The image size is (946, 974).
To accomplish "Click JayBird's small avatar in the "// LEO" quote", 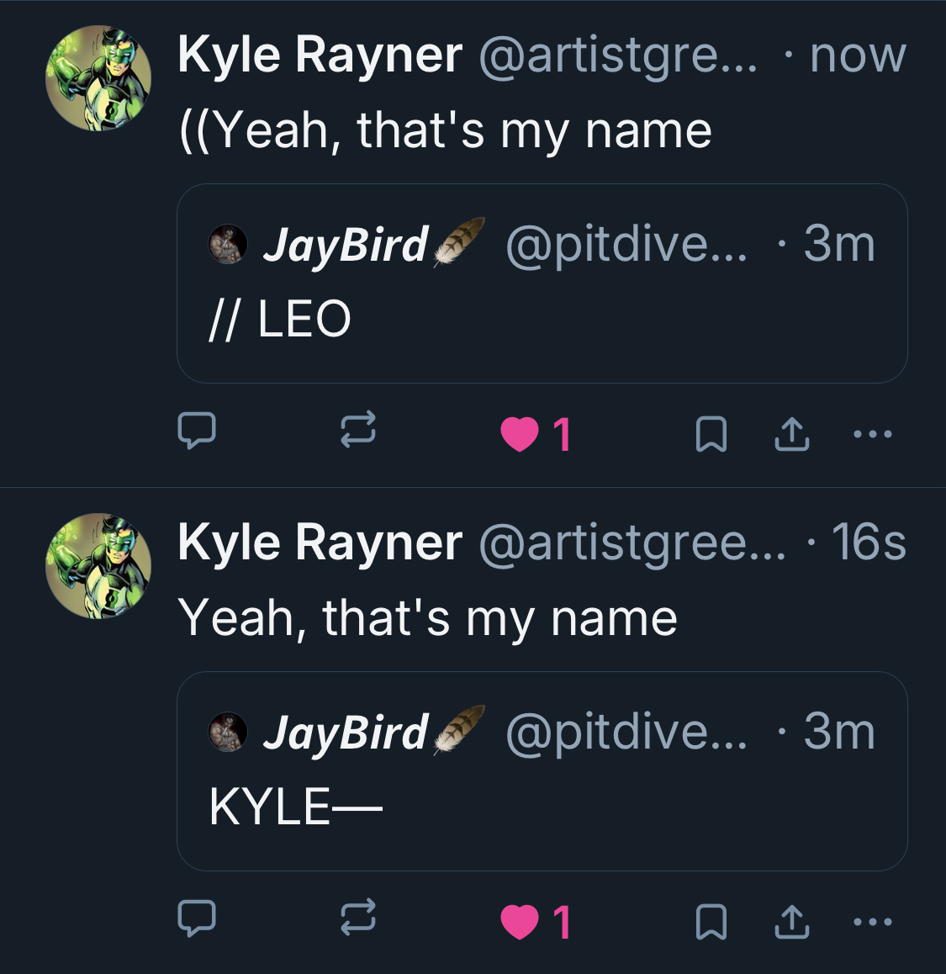I will [x=227, y=245].
